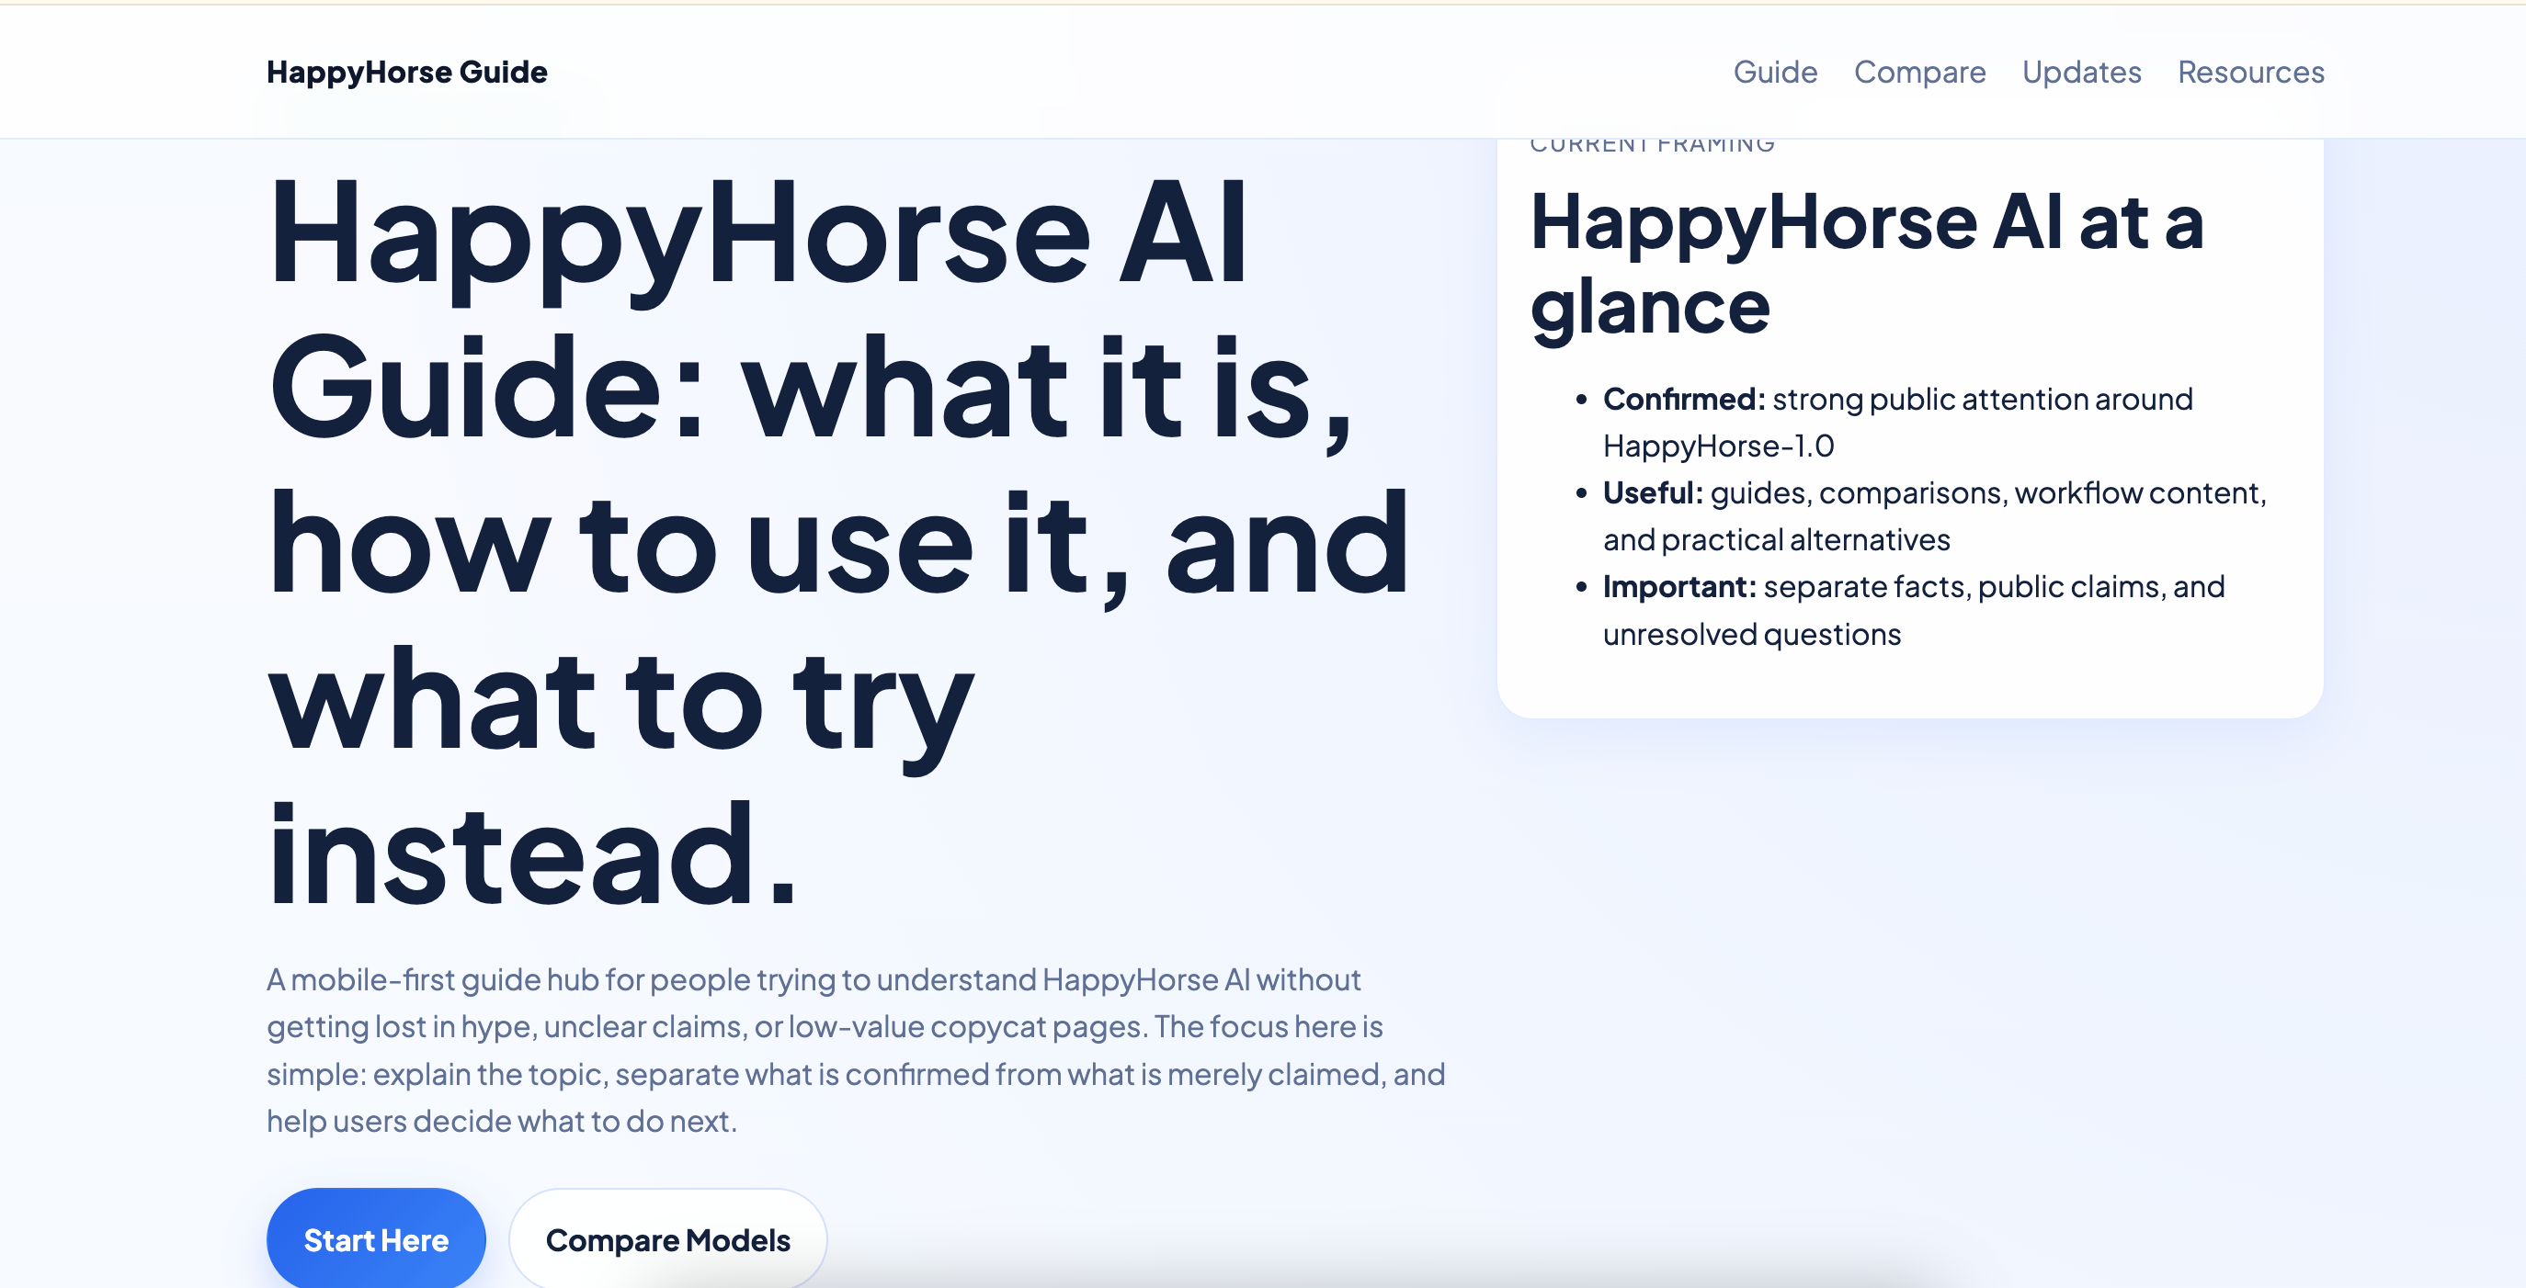Viewport: 2526px width, 1288px height.
Task: Click 'help users decide what to do next'
Action: tap(500, 1121)
